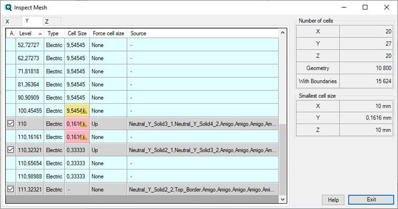Sort by the Level column header
Viewport: 398px width, 209px height.
click(30, 34)
